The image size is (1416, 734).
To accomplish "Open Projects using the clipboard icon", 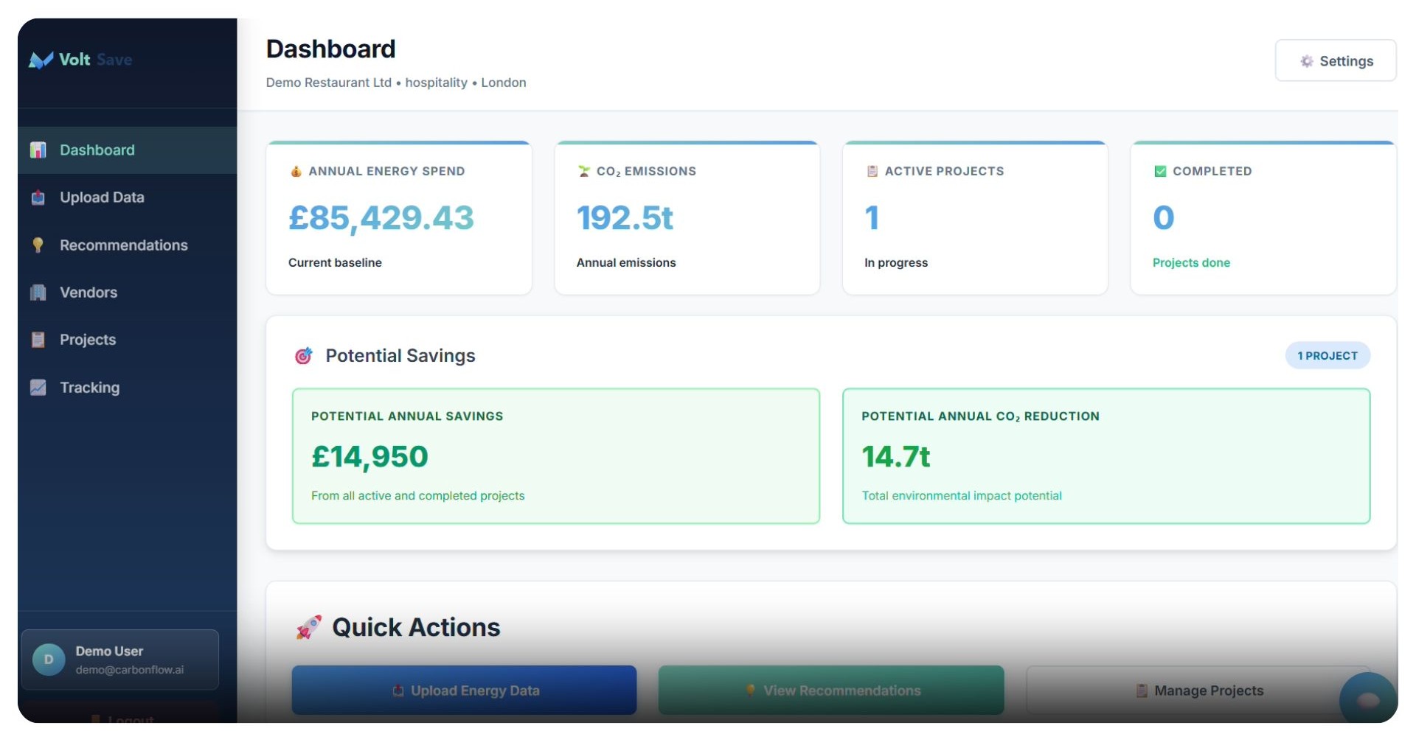I will pyautogui.click(x=37, y=340).
